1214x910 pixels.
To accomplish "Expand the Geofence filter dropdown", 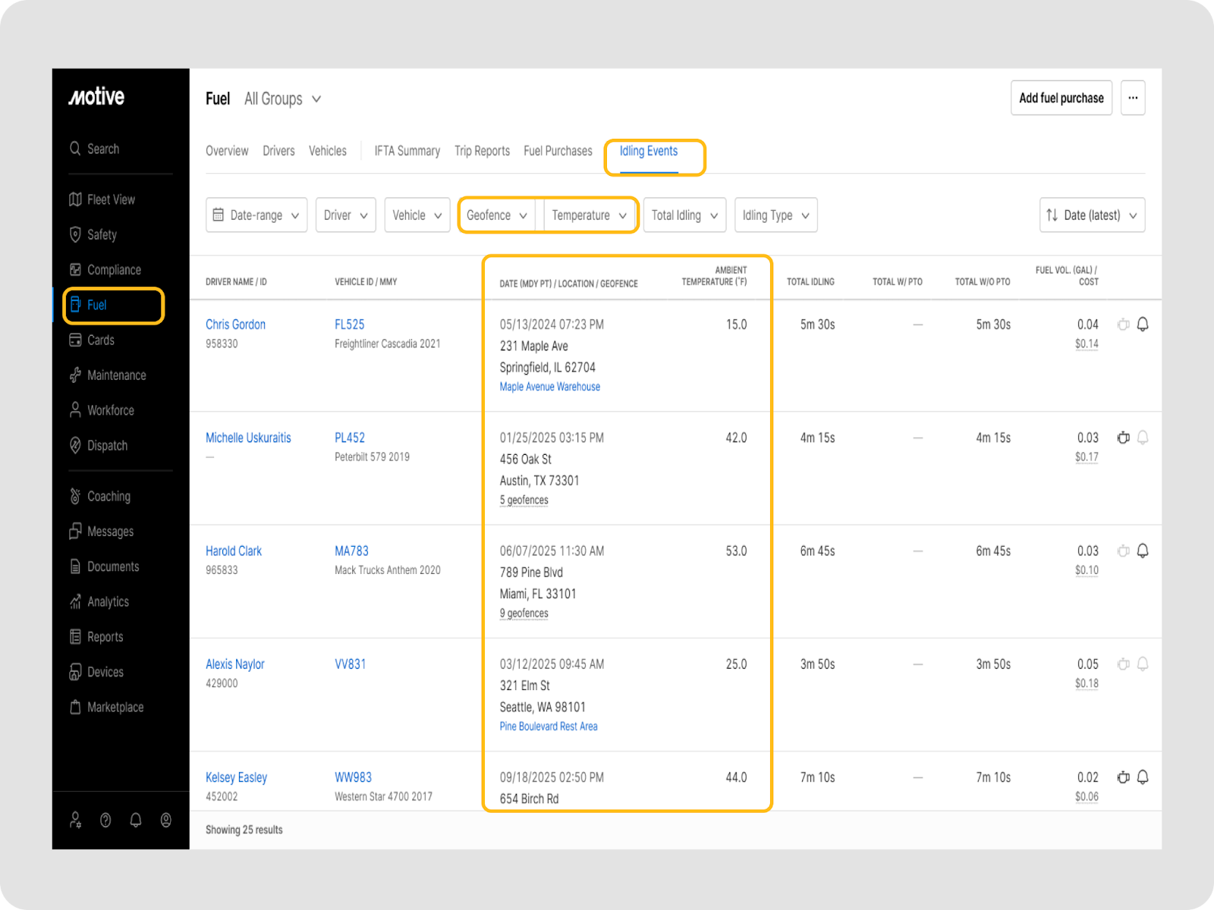I will pyautogui.click(x=497, y=215).
